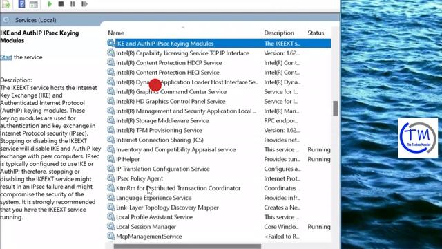Select Language Experience Service
Image resolution: width=442 pixels, height=249 pixels.
click(153, 198)
